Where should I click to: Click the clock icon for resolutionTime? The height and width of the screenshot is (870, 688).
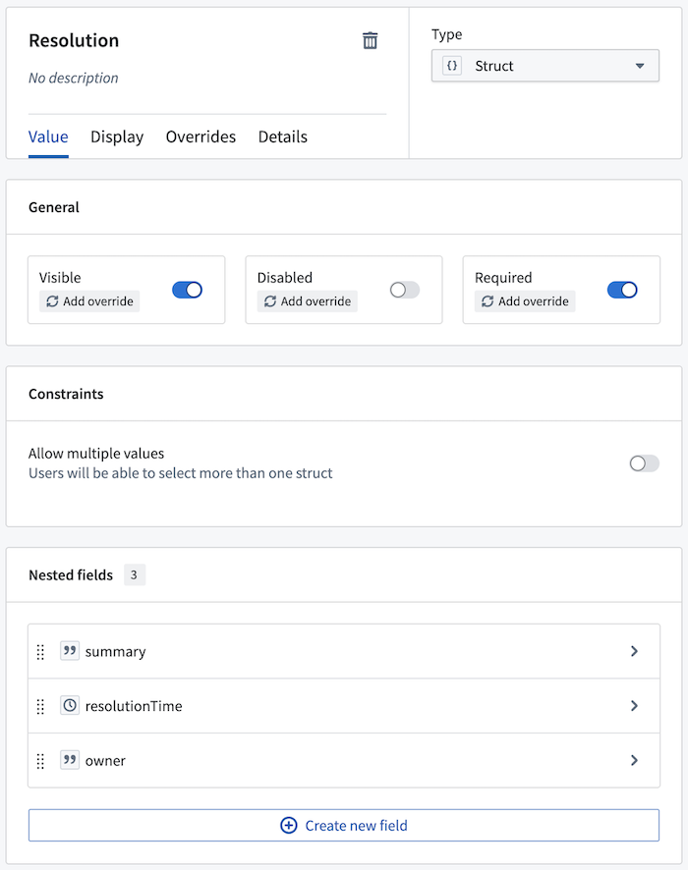click(x=69, y=706)
